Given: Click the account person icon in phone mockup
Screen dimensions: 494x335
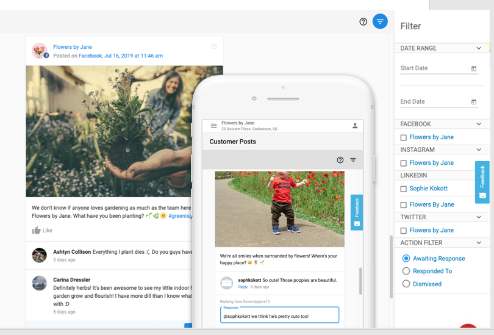Looking at the screenshot, I should [x=355, y=126].
